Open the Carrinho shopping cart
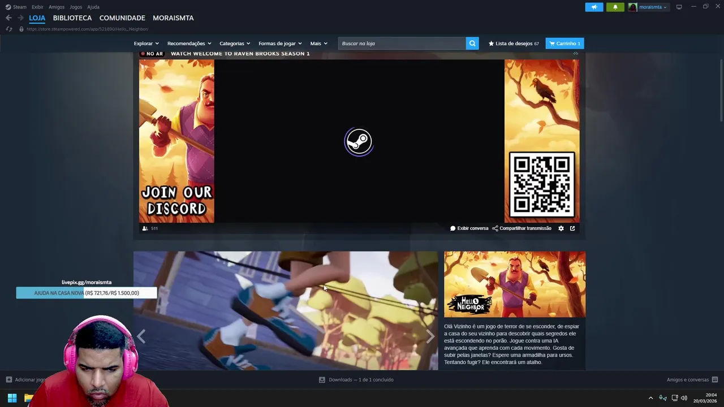Viewport: 724px width, 407px height. coord(564,44)
